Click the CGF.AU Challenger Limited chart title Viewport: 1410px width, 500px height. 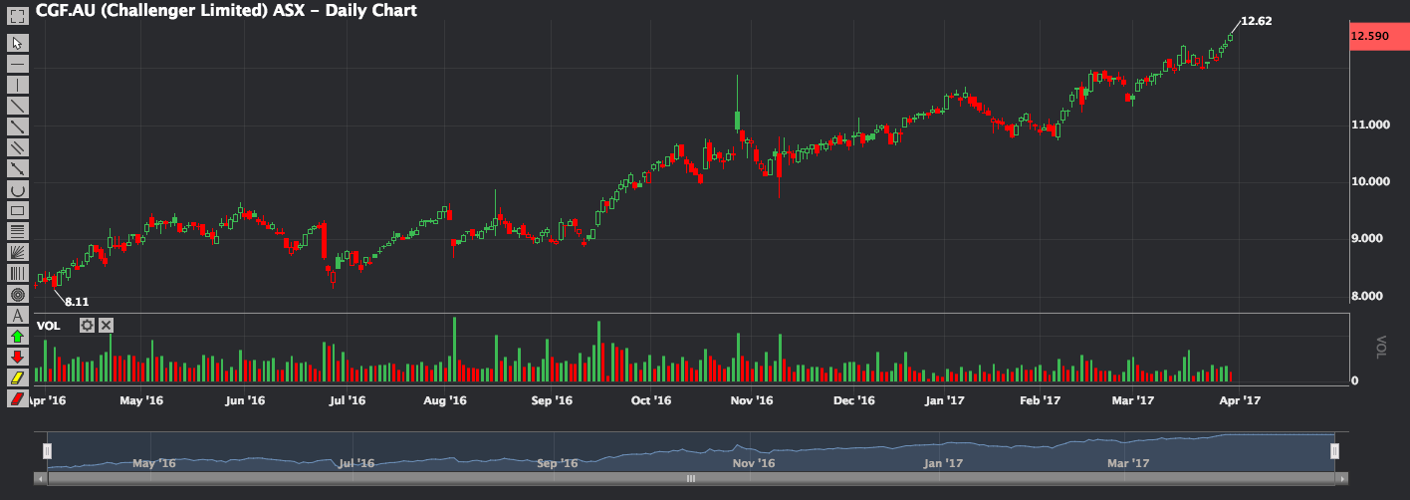pyautogui.click(x=226, y=10)
